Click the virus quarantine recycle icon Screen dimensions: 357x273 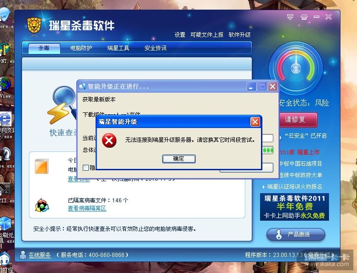pyautogui.click(x=42, y=205)
